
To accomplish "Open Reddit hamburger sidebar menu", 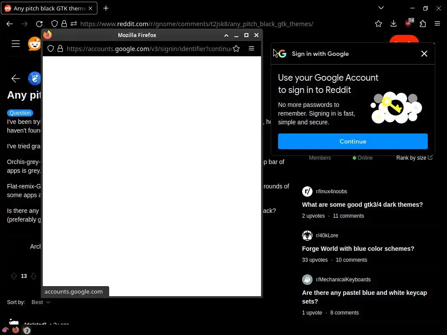I will tap(16, 44).
